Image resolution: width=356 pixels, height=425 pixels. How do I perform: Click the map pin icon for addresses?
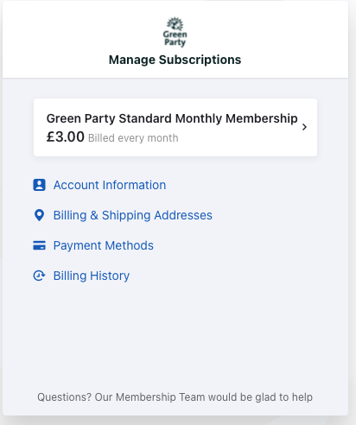coord(39,215)
